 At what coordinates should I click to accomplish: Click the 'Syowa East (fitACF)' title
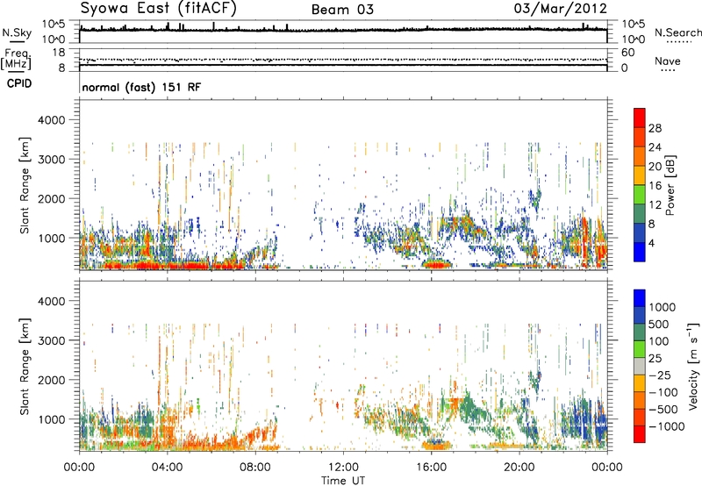click(158, 8)
